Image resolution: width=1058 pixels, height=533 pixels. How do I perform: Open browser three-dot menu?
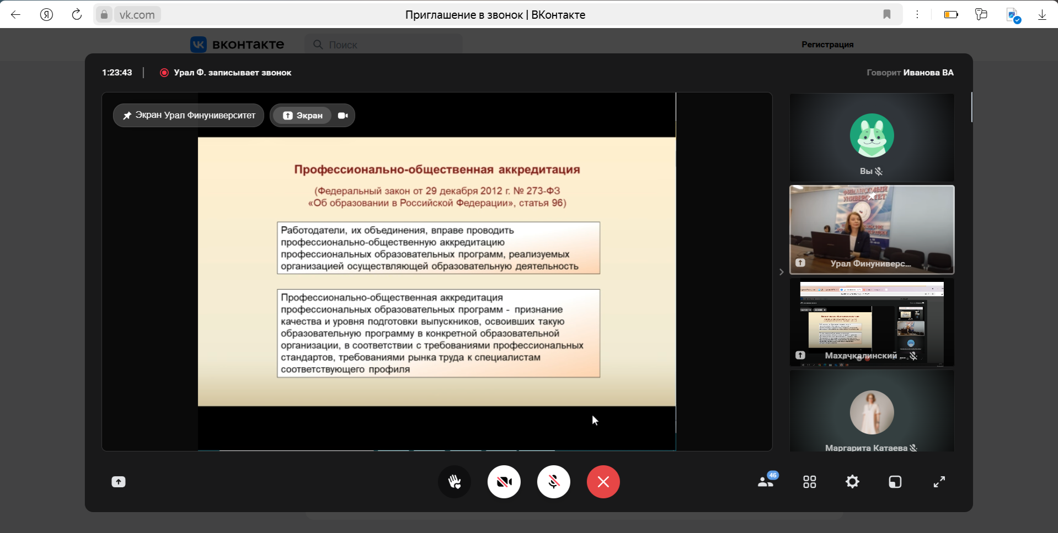point(917,14)
